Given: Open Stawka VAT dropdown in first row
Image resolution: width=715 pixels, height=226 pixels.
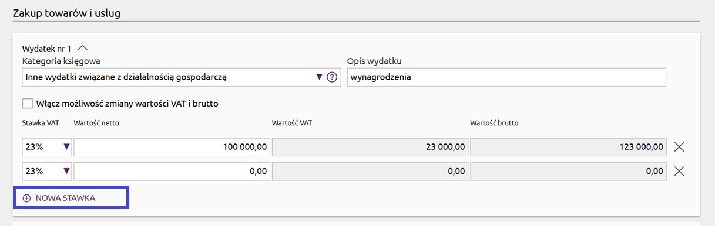Looking at the screenshot, I should 47,147.
